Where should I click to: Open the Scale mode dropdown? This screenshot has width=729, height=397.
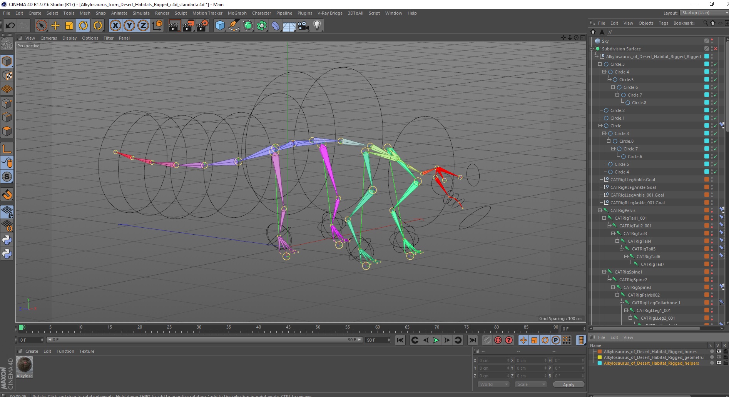point(531,384)
